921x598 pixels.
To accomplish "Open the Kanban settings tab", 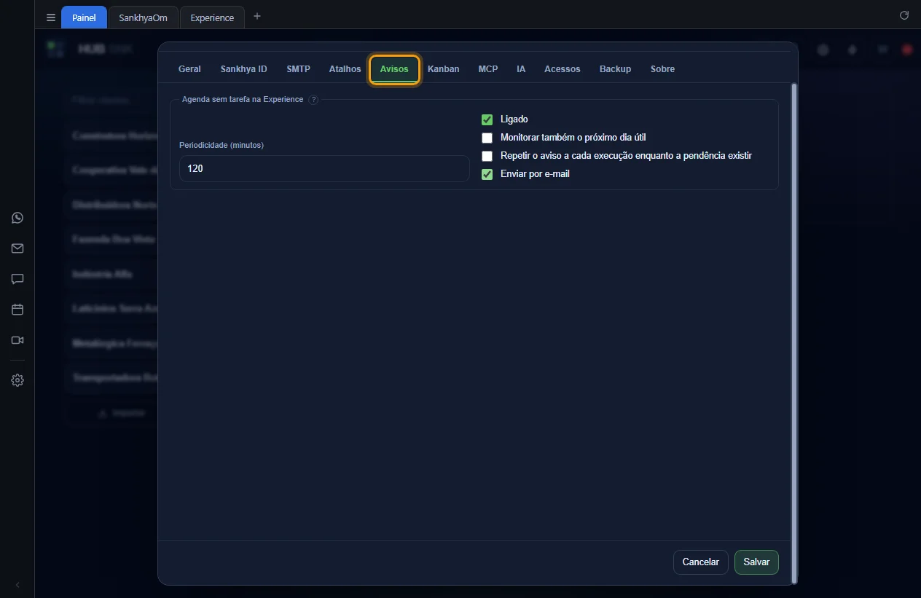I will click(443, 69).
